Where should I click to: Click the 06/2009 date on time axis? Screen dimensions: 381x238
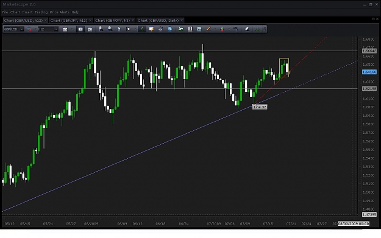tap(91, 223)
